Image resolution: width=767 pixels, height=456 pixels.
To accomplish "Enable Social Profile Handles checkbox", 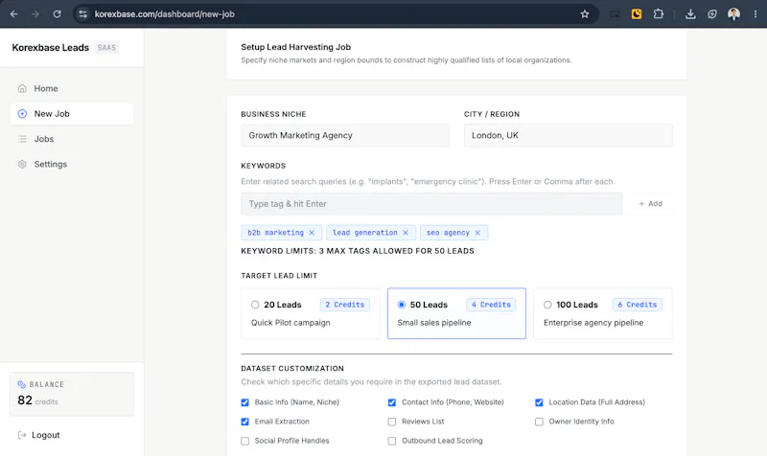I will coord(245,441).
